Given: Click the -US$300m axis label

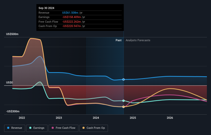Looking at the screenshot, I should (13, 111).
